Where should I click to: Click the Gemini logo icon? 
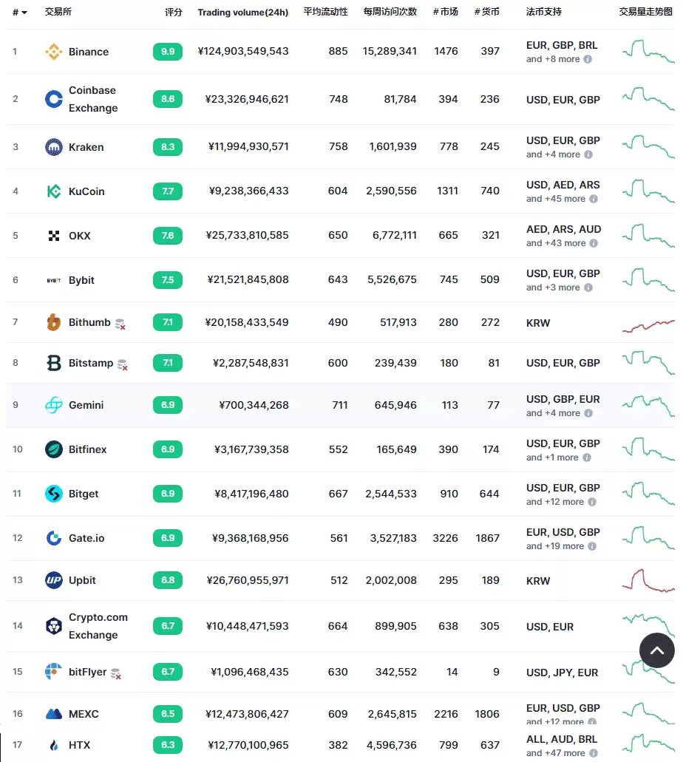tap(53, 405)
